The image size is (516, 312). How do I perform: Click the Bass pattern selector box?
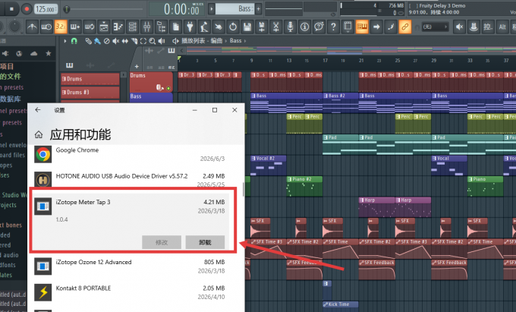235,9
